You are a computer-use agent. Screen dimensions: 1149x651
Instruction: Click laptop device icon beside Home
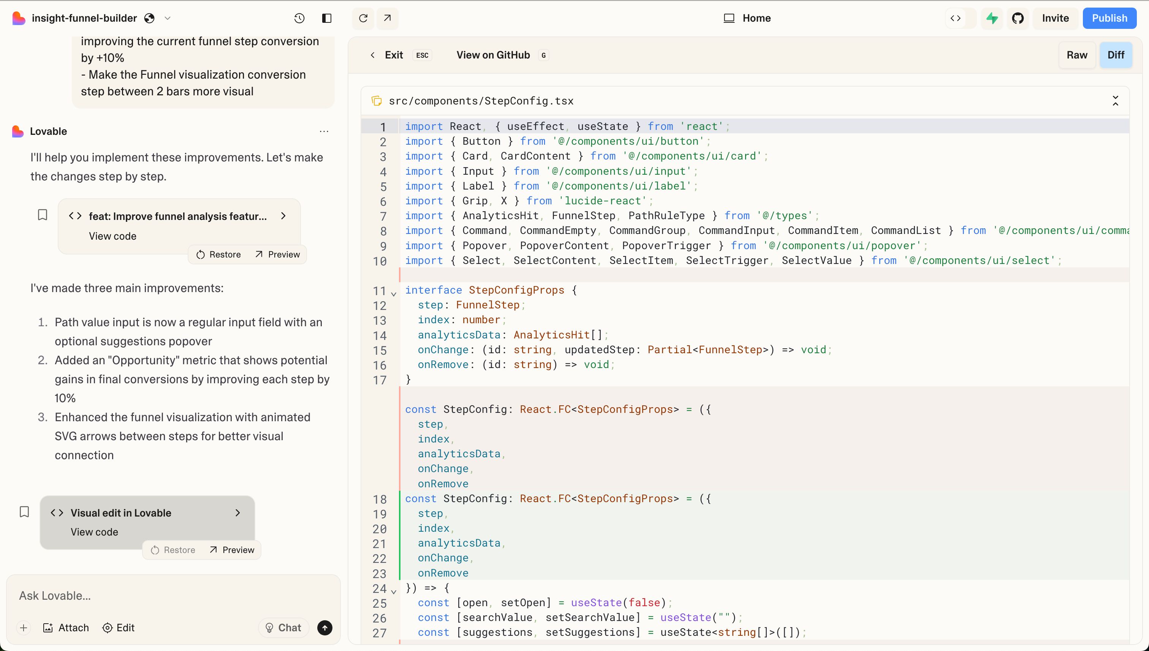pos(729,18)
